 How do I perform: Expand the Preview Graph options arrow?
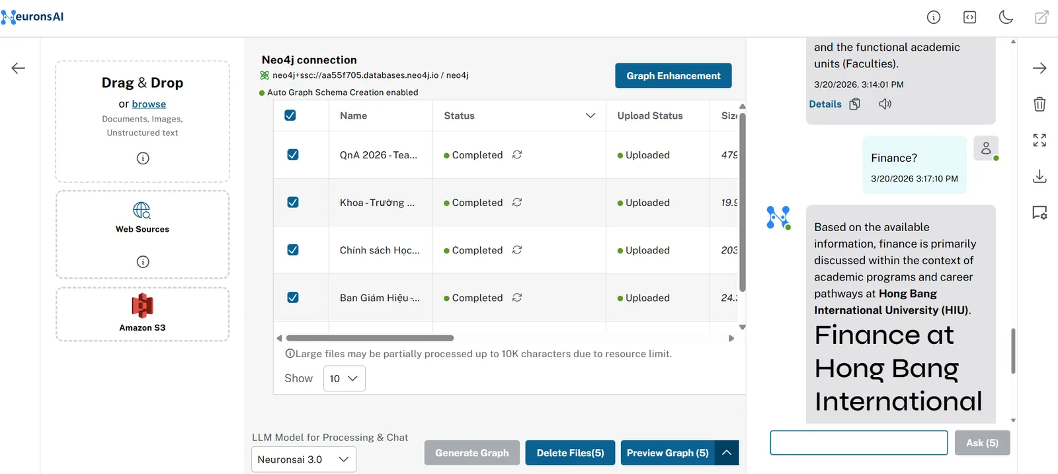(727, 453)
